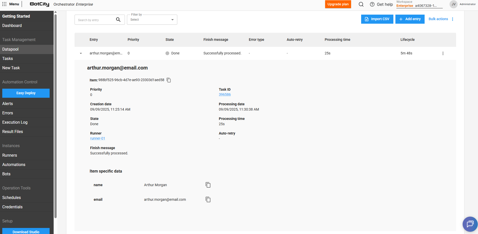Open the Filter by dropdown
Image resolution: width=478 pixels, height=234 pixels.
pyautogui.click(x=152, y=20)
